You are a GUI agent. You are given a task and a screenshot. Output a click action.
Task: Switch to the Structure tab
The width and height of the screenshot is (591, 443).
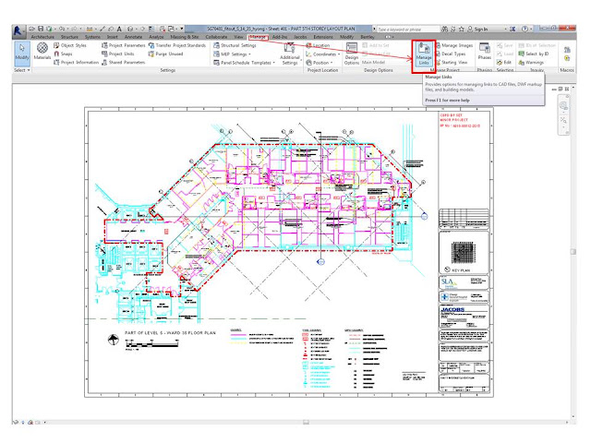click(x=69, y=37)
